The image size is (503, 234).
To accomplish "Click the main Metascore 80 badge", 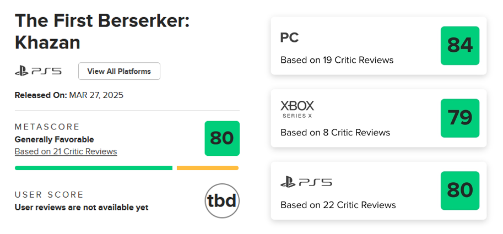I will 222,138.
